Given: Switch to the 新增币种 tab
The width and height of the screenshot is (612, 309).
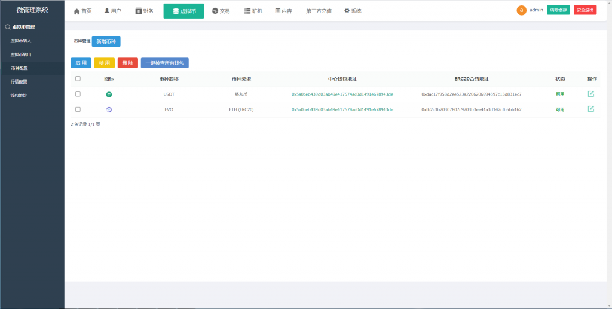Looking at the screenshot, I should 106,42.
